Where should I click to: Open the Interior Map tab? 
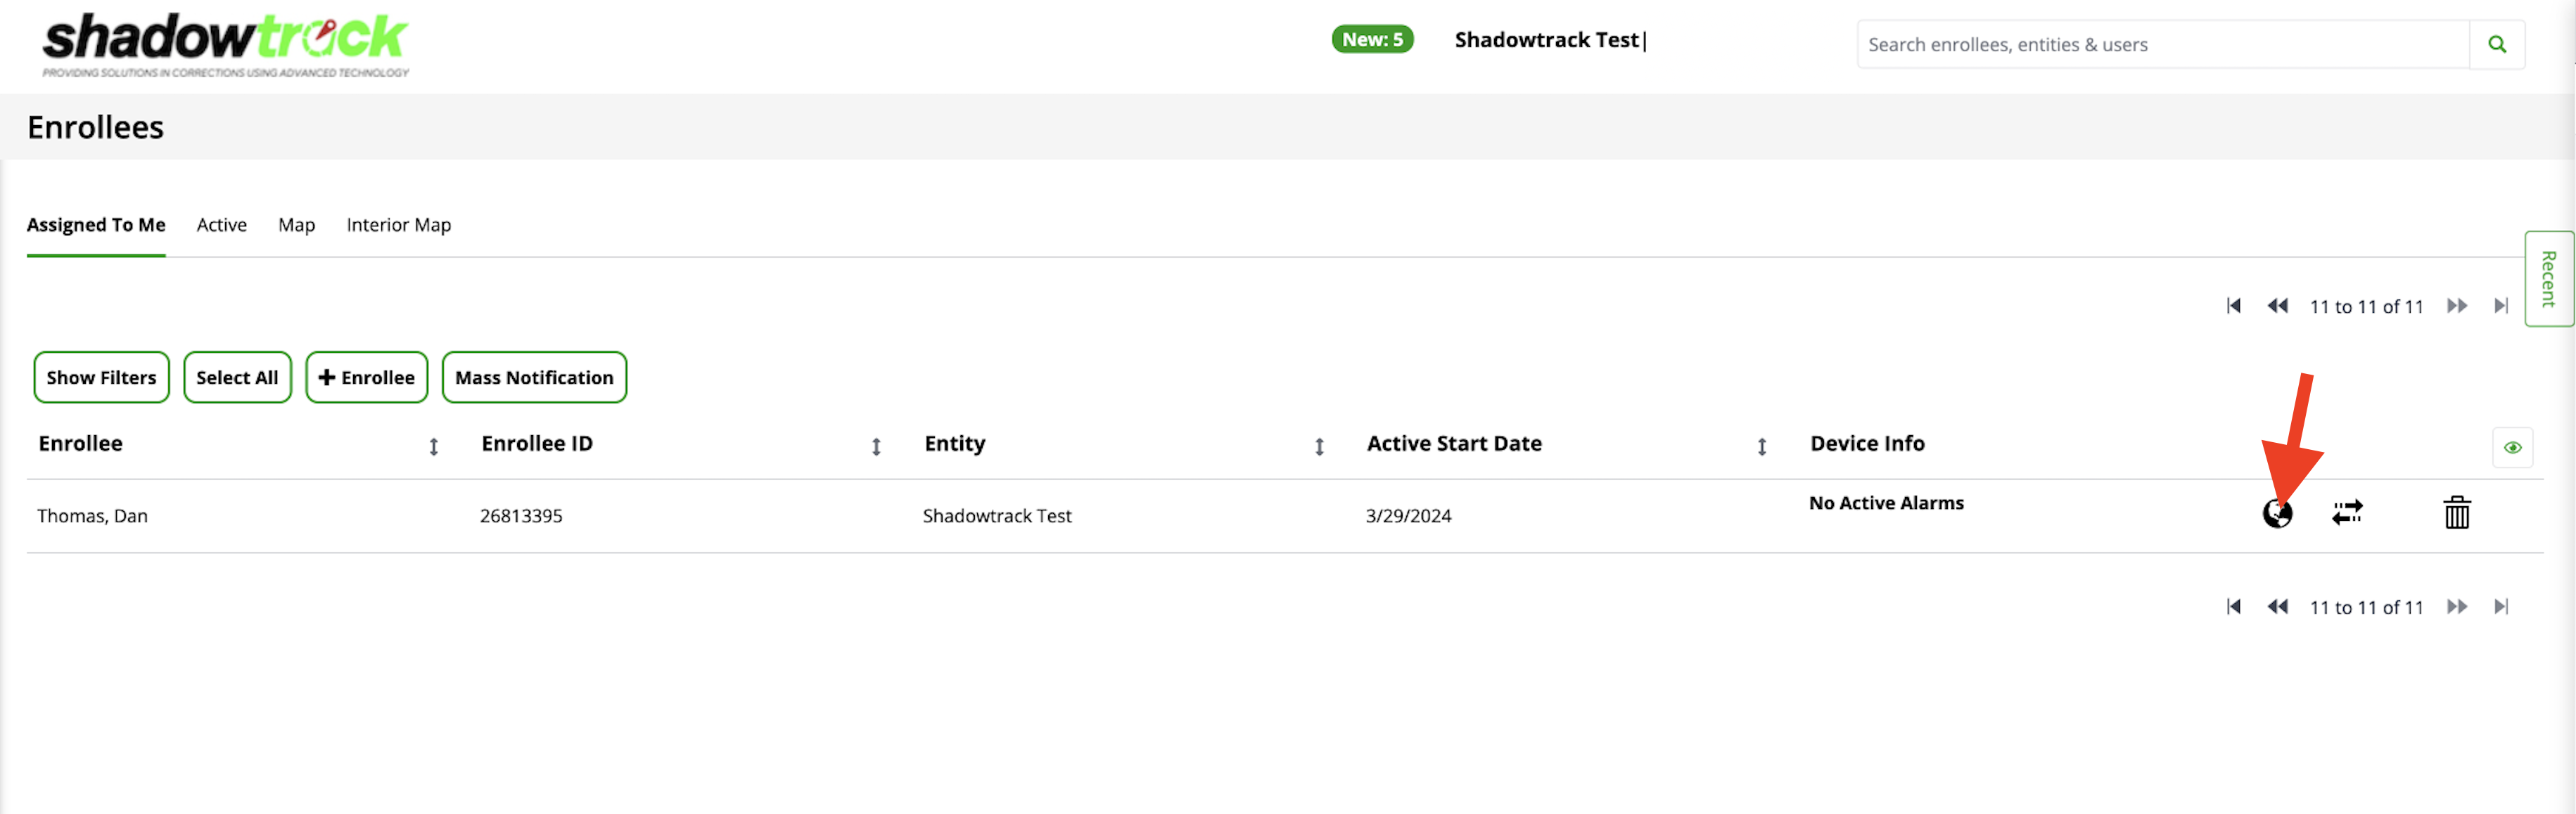coord(398,225)
